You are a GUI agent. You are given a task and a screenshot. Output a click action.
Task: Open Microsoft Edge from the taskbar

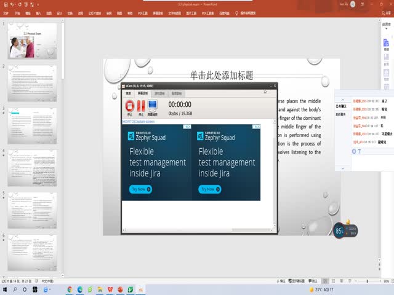click(81, 289)
